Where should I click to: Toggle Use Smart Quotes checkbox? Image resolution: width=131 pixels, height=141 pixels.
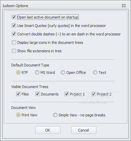pos(14,26)
